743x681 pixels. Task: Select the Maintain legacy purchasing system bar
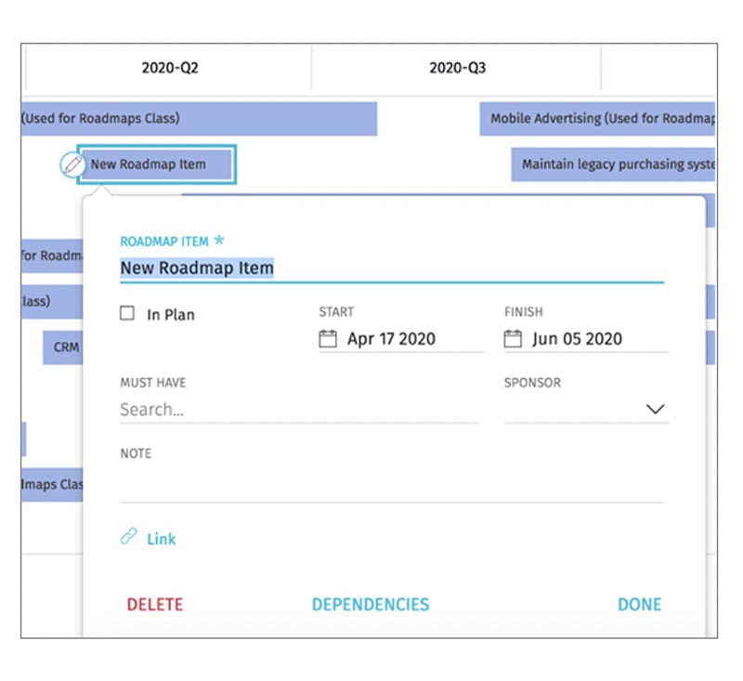pos(613,164)
